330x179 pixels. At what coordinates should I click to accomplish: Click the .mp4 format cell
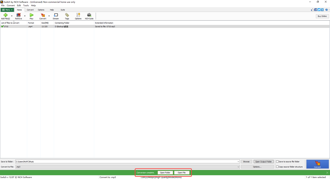tap(30, 26)
